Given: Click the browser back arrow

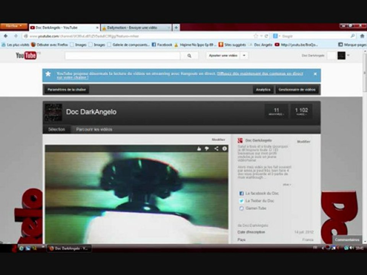Looking at the screenshot, I should pos(6,36).
